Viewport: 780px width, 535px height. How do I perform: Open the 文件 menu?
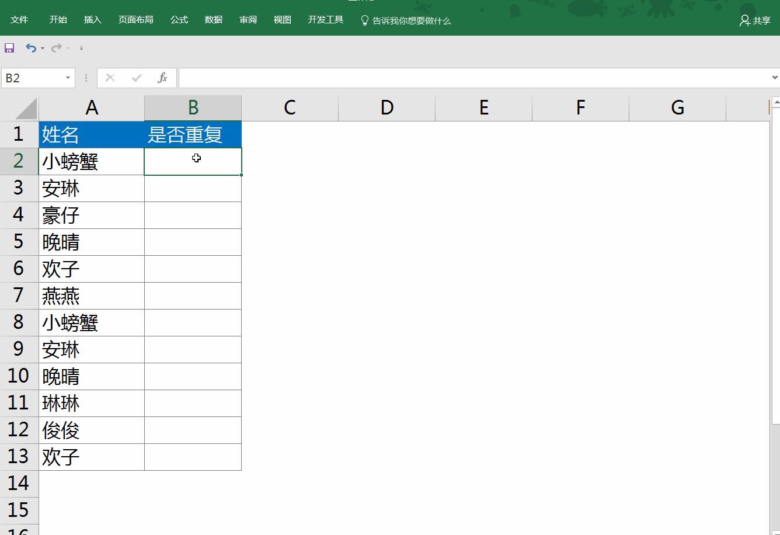click(x=20, y=19)
